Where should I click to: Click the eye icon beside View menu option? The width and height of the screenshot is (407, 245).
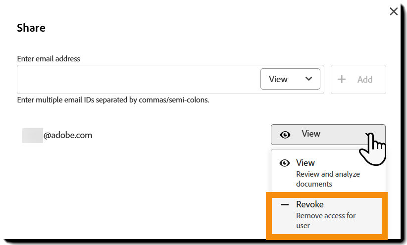[x=285, y=163]
